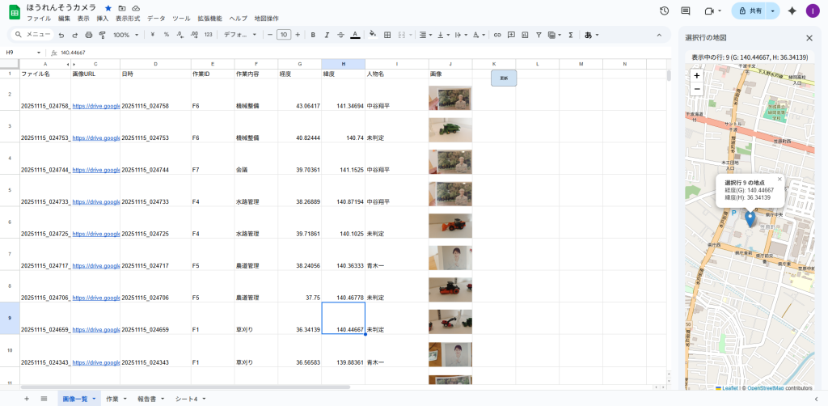The width and height of the screenshot is (828, 406).
Task: Click the paint format roller icon
Action: [x=102, y=35]
